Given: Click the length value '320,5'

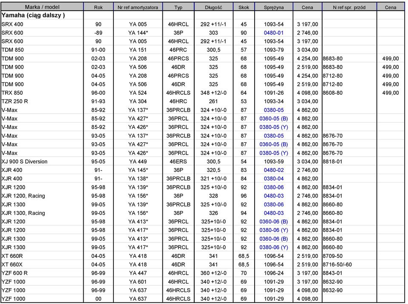Looking at the screenshot, I should point(213,170).
